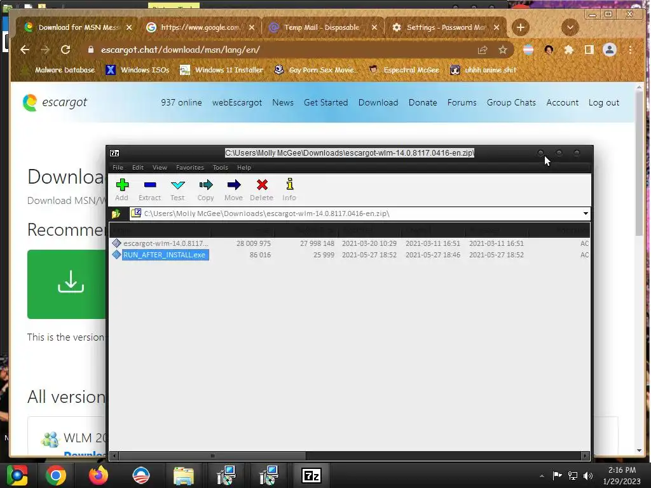651x488 pixels.
Task: Open the Edit menu in 7-Zip
Action: click(x=138, y=168)
